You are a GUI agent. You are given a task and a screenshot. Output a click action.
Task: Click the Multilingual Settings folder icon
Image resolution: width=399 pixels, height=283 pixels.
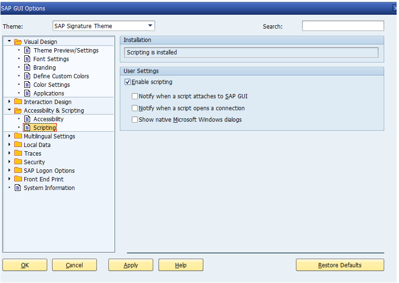(18, 136)
